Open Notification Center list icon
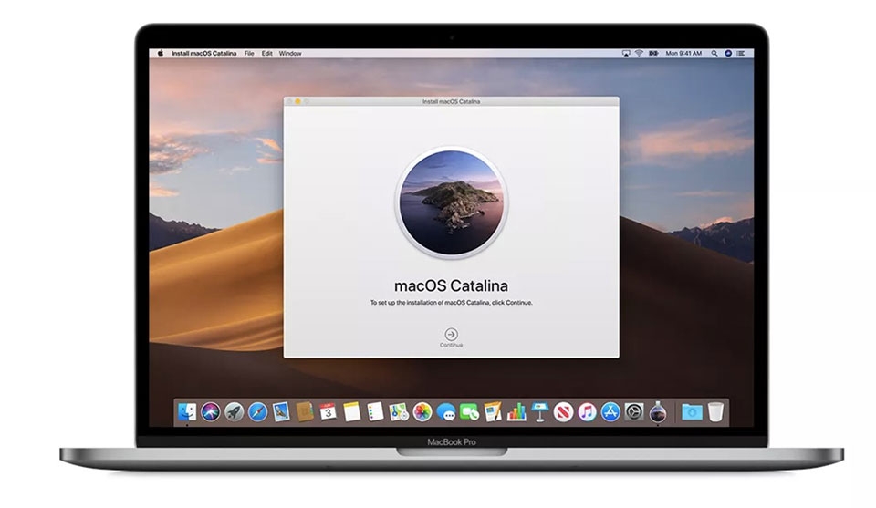The width and height of the screenshot is (876, 508). pyautogui.click(x=741, y=54)
